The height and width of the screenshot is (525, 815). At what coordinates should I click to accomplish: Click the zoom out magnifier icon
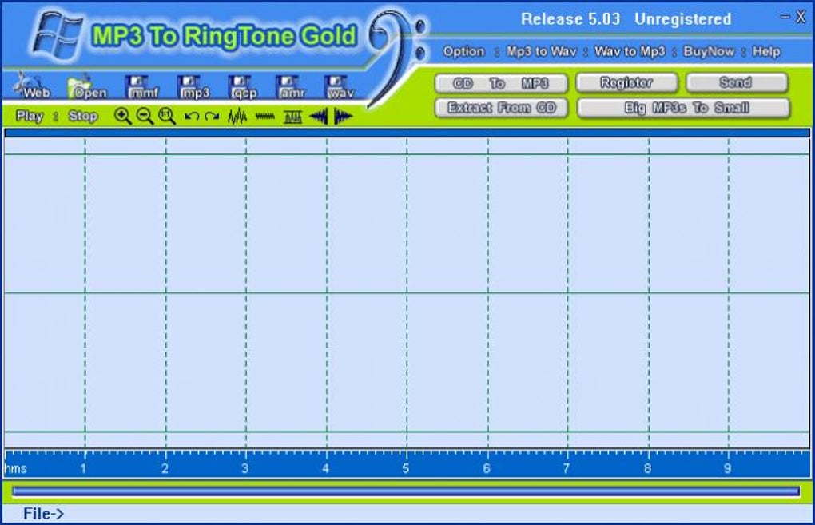coord(145,116)
